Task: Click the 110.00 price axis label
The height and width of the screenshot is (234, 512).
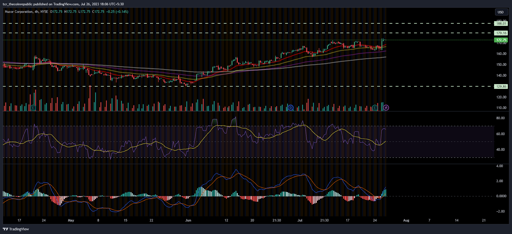Action: point(501,108)
